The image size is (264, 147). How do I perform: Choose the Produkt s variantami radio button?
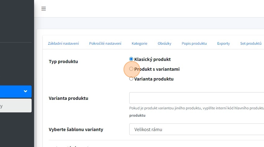(131, 69)
